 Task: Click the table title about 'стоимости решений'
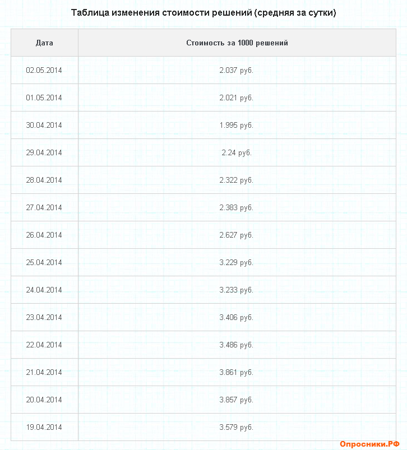[203, 12]
